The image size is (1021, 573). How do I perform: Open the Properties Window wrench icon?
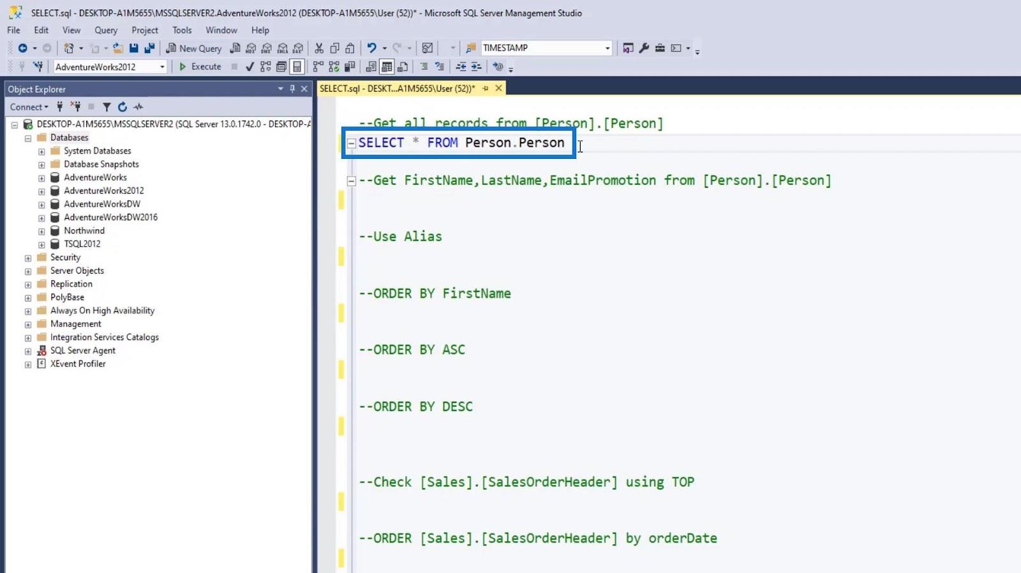(x=644, y=48)
